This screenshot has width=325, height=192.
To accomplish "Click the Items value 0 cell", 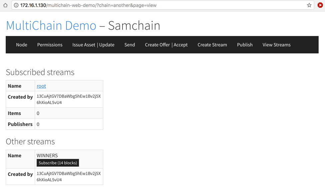I will 69,113.
